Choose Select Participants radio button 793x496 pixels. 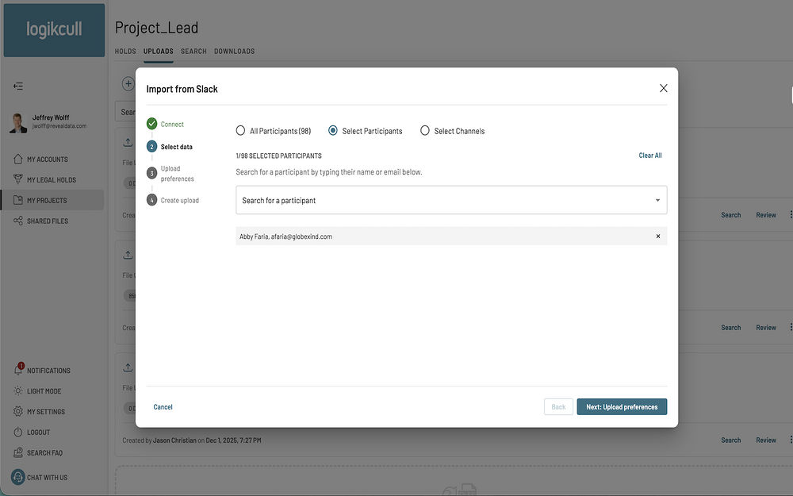pos(333,131)
